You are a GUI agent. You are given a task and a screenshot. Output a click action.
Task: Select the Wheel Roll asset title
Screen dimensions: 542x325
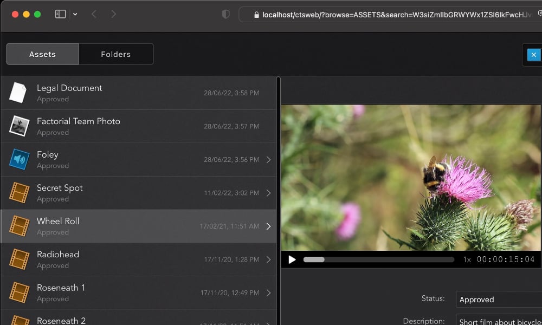(x=58, y=221)
